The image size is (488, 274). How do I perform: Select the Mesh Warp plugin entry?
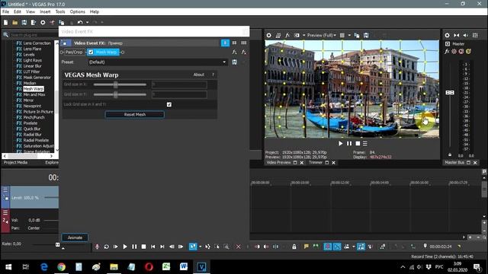34,89
